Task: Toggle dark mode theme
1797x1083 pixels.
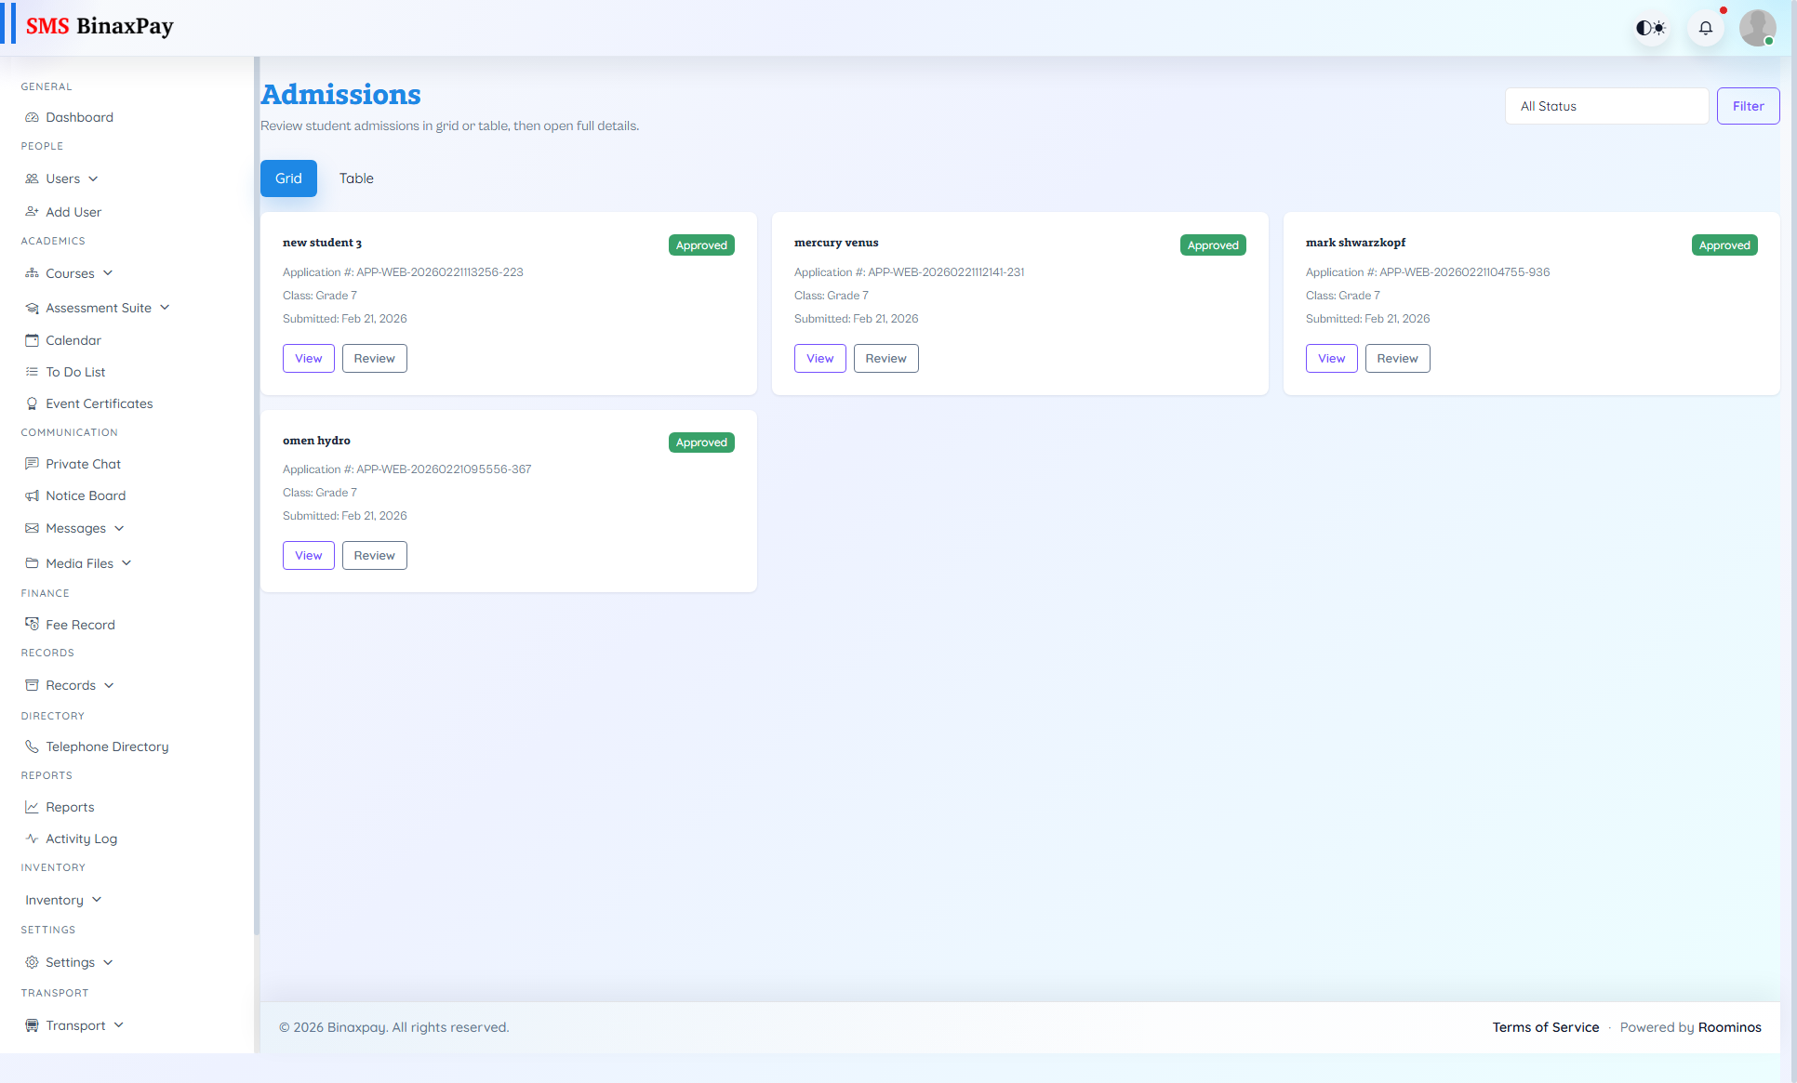Action: click(1651, 28)
